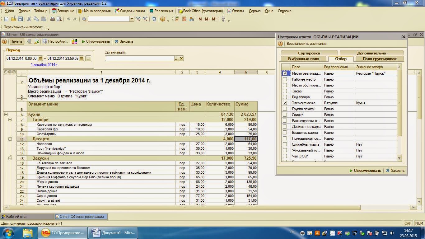Click the M- memory subtract button

tap(214, 19)
